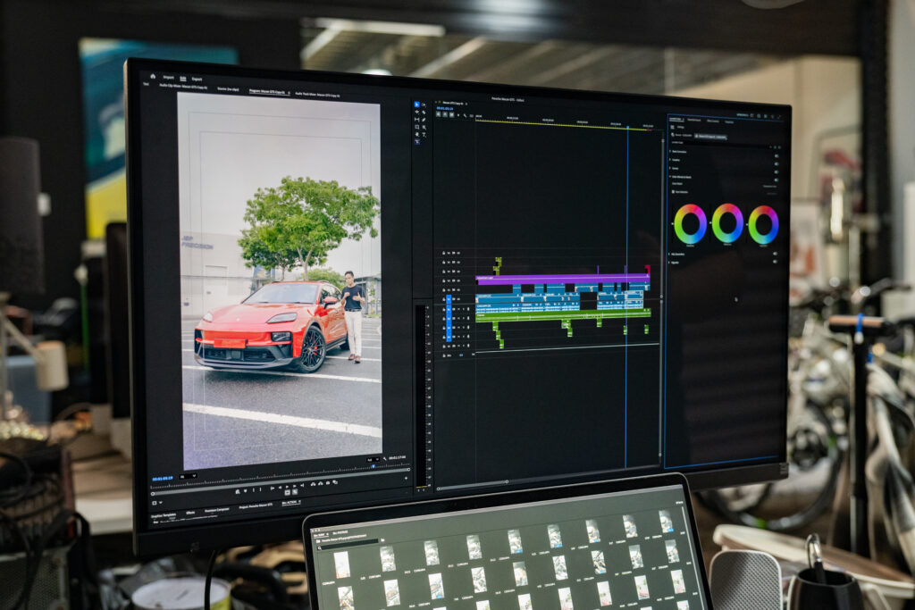Toggle Vignette section enable checkbox

click(775, 262)
